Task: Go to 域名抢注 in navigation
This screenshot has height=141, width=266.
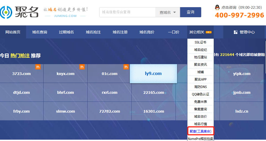Action: (93, 32)
